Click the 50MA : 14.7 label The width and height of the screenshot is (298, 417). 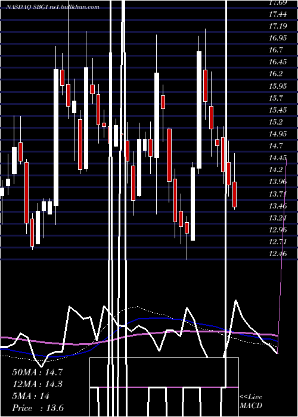(x=38, y=372)
